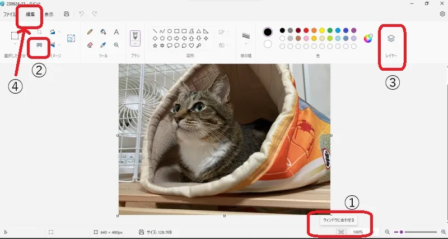This screenshot has width=448, height=239.
Task: Choose the diamond shape
Action: point(155,38)
